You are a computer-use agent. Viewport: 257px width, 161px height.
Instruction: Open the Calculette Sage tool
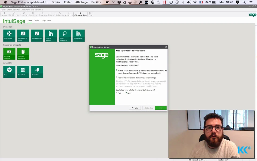pos(80,14)
